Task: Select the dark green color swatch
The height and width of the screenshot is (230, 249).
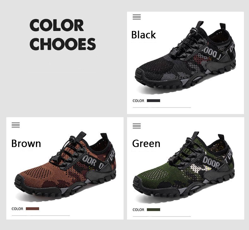Action: pos(153,210)
